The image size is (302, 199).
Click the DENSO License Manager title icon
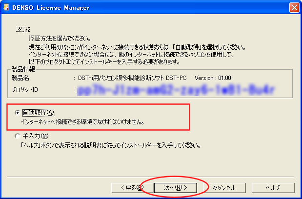[6, 7]
